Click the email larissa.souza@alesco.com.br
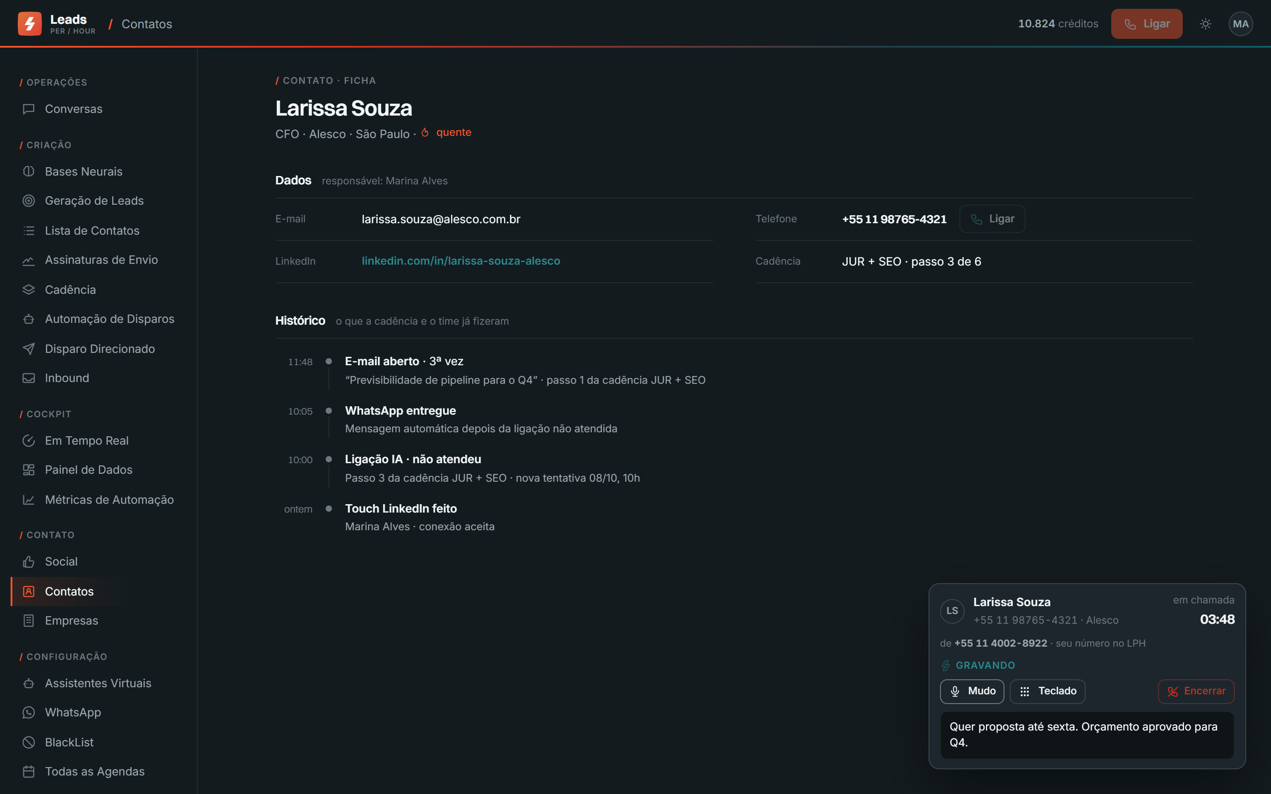Screen dimensions: 1271x794 tap(440, 219)
